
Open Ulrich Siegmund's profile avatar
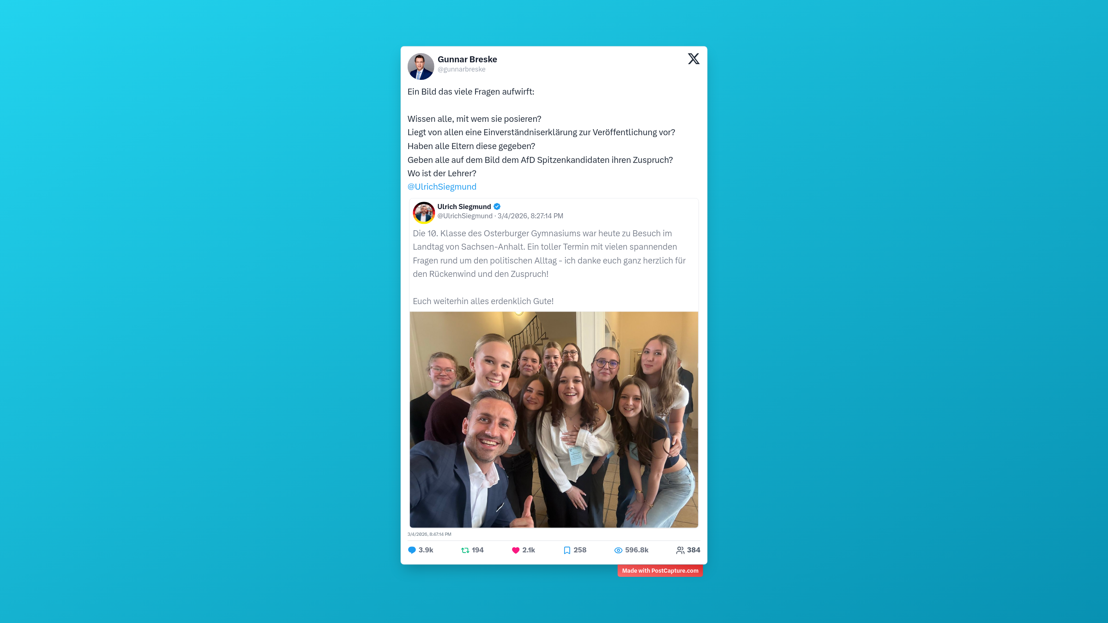[x=424, y=213]
